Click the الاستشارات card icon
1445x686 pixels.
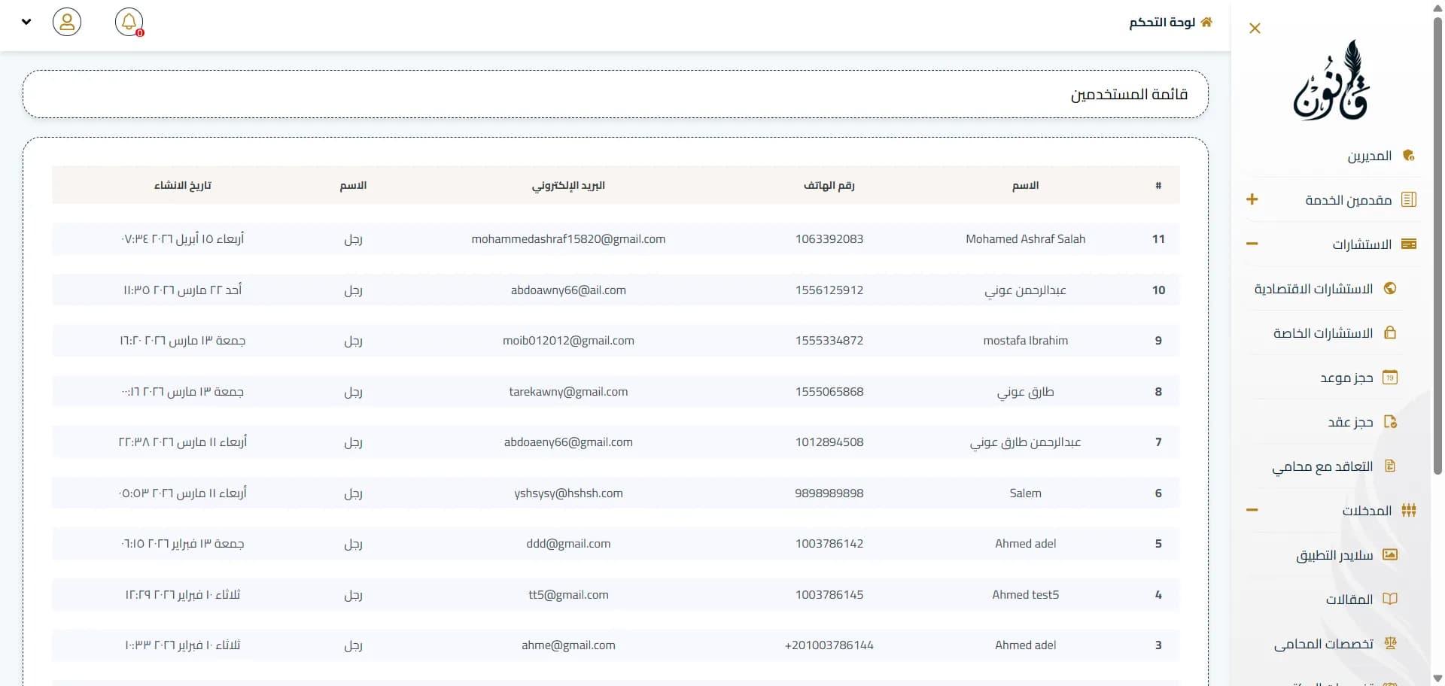coord(1409,244)
